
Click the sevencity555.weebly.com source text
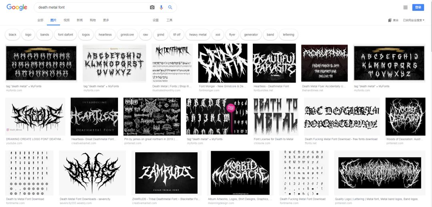76,203
